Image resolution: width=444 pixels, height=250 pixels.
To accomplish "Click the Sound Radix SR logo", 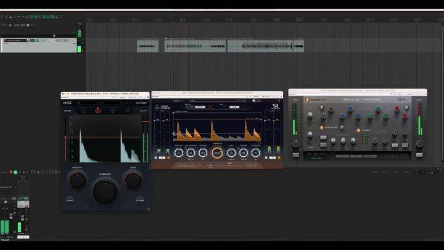I will 276,106.
